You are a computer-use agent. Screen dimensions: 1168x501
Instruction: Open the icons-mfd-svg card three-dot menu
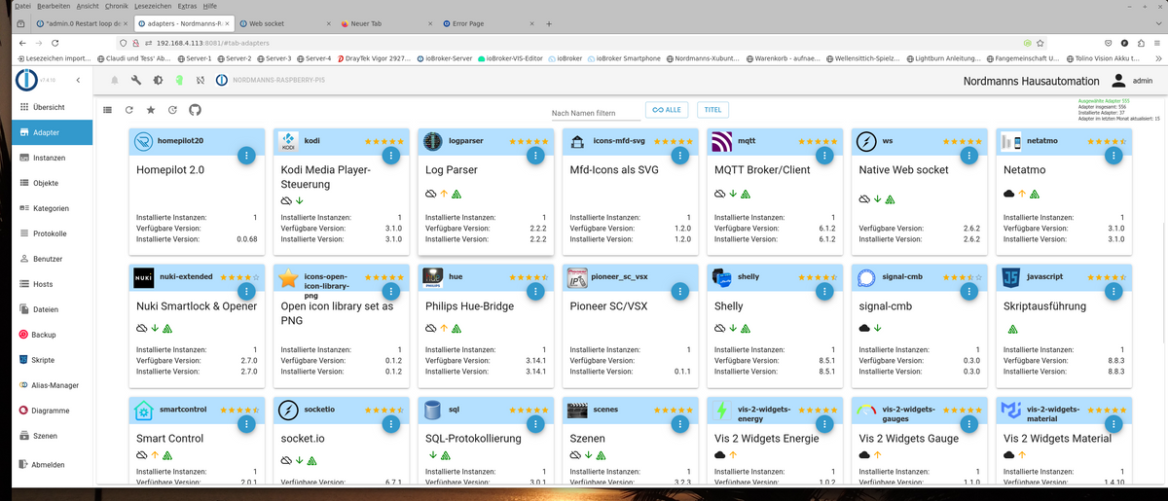(x=679, y=154)
